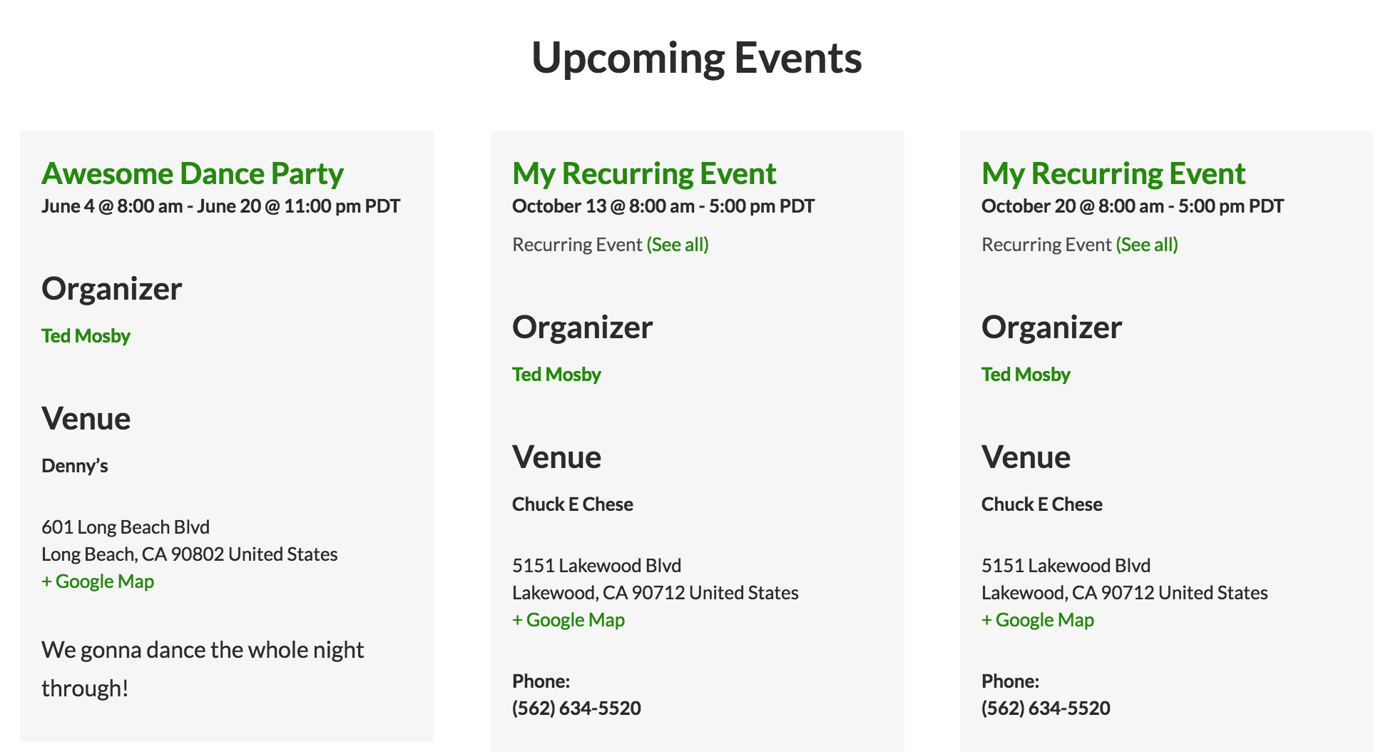Click Ted Mosby organizer in Awesome Dance Party card
Screen dimensions: 1398x752
coord(86,336)
